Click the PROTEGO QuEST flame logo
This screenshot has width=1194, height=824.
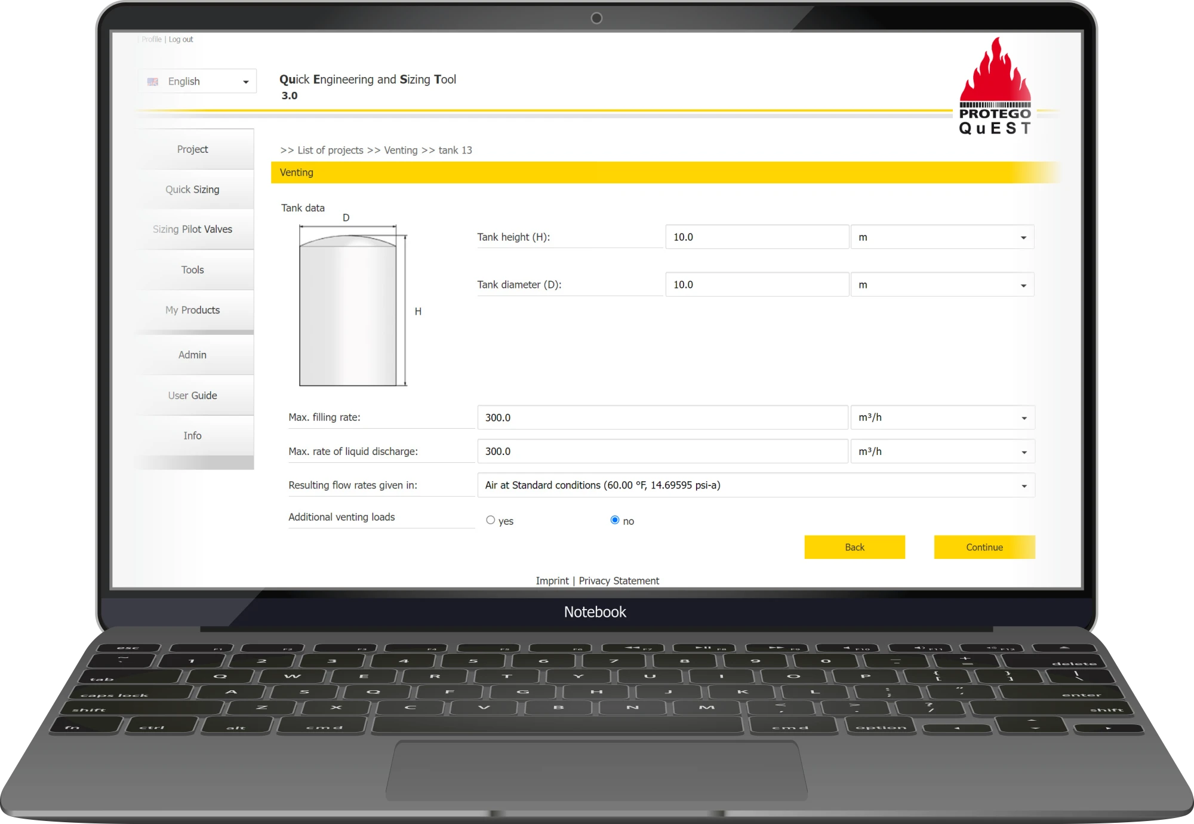pyautogui.click(x=995, y=87)
